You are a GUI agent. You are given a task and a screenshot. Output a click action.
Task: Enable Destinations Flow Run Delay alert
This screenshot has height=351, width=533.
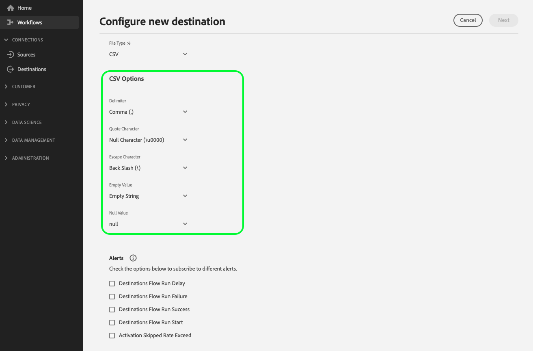click(x=112, y=284)
